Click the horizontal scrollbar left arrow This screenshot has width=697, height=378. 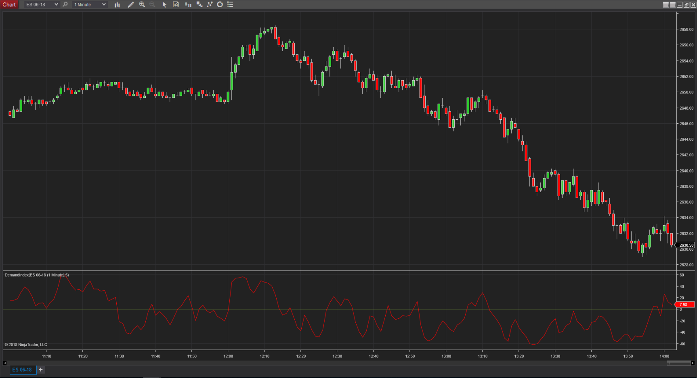tap(5, 363)
